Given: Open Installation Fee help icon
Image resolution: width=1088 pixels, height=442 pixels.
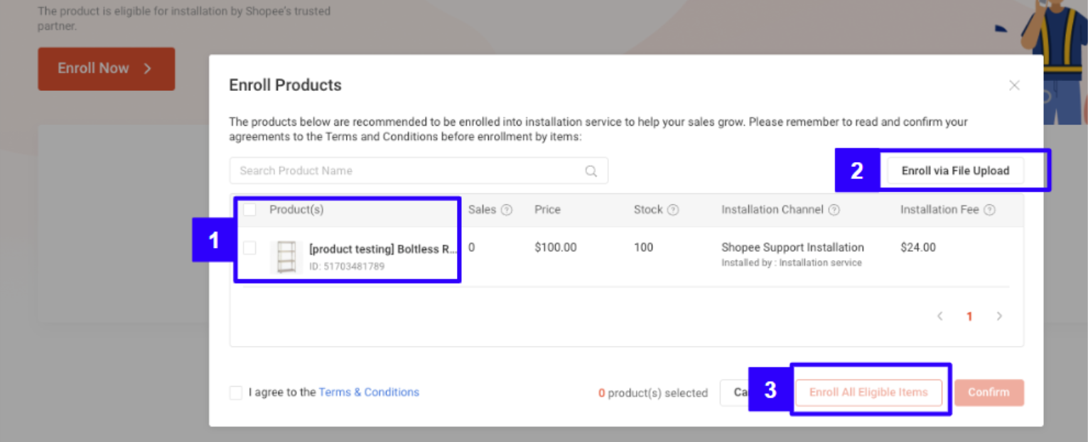Looking at the screenshot, I should (x=989, y=210).
